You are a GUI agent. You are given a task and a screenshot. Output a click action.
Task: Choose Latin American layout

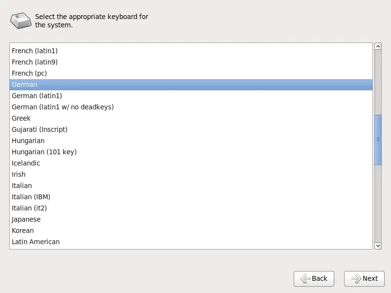(x=191, y=242)
